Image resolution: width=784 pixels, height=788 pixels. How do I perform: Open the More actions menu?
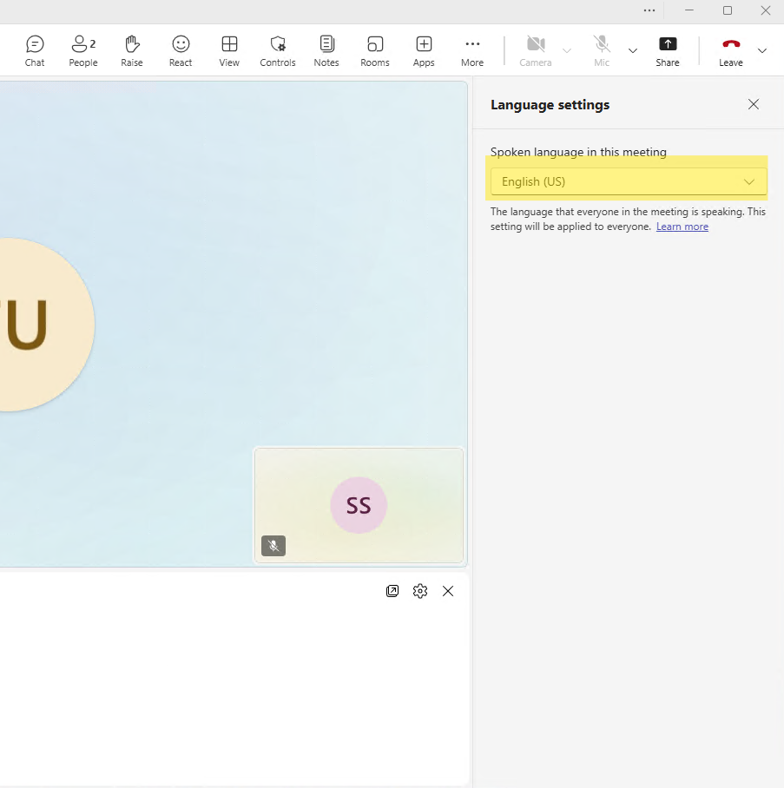(472, 50)
